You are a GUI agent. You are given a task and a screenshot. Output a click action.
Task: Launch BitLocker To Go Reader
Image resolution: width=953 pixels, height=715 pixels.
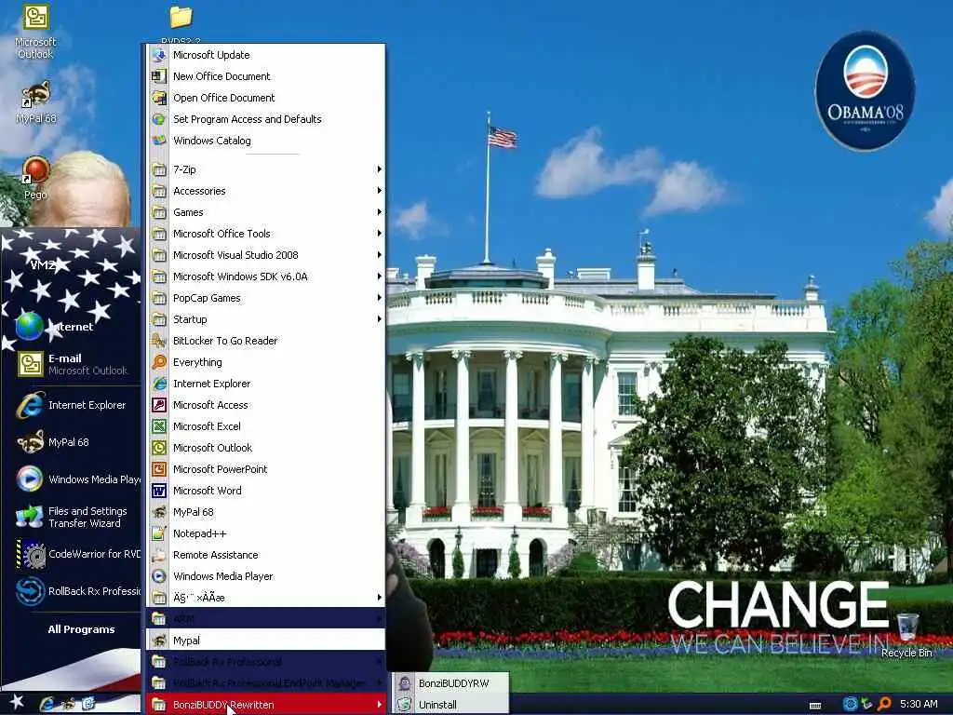coord(265,341)
